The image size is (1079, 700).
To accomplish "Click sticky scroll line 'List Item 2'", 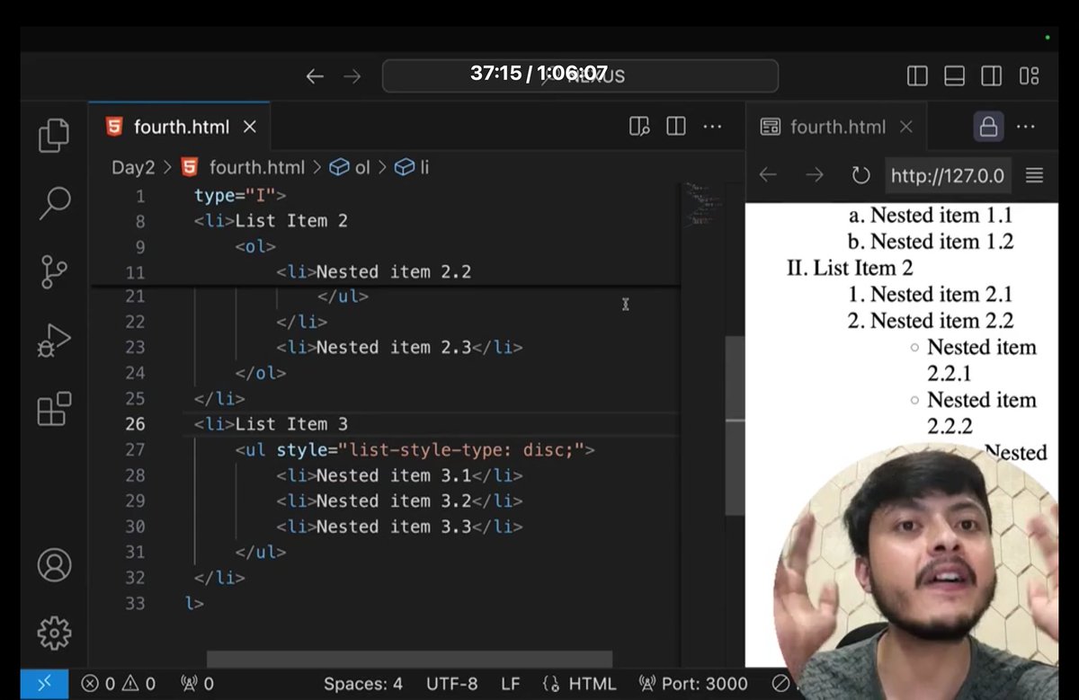I will coord(291,221).
